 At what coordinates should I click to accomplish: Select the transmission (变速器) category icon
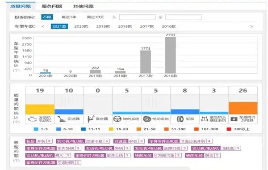(61, 119)
